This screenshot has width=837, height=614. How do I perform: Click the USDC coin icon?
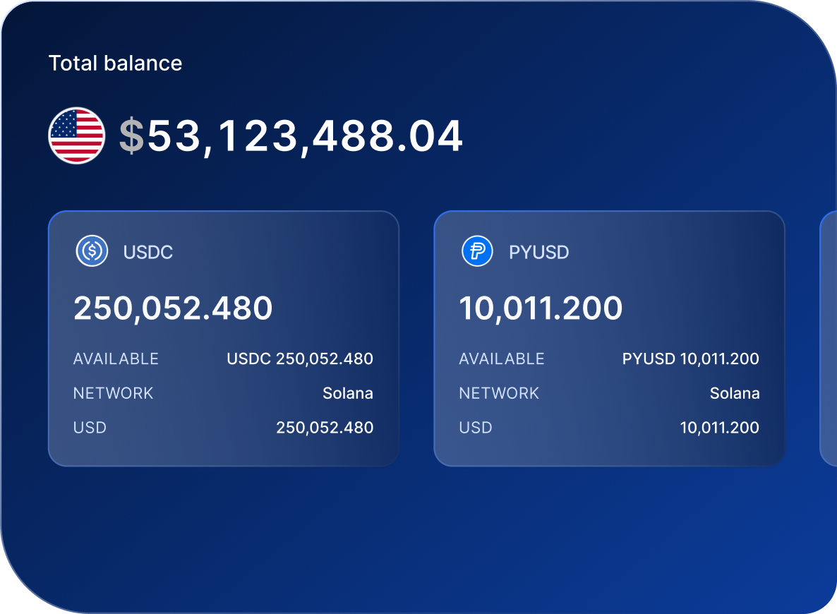pos(92,251)
